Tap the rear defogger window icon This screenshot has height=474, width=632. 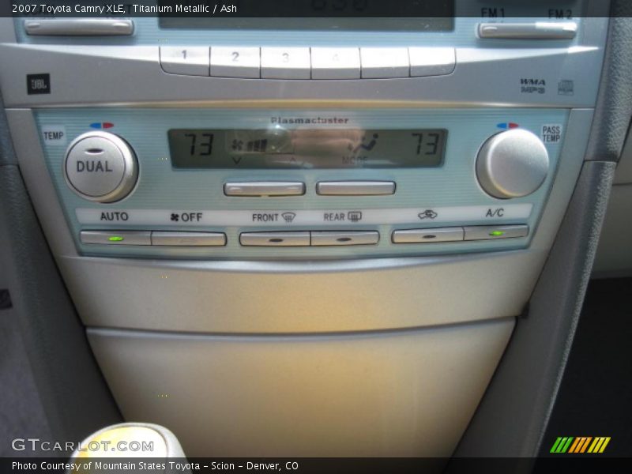click(x=354, y=216)
